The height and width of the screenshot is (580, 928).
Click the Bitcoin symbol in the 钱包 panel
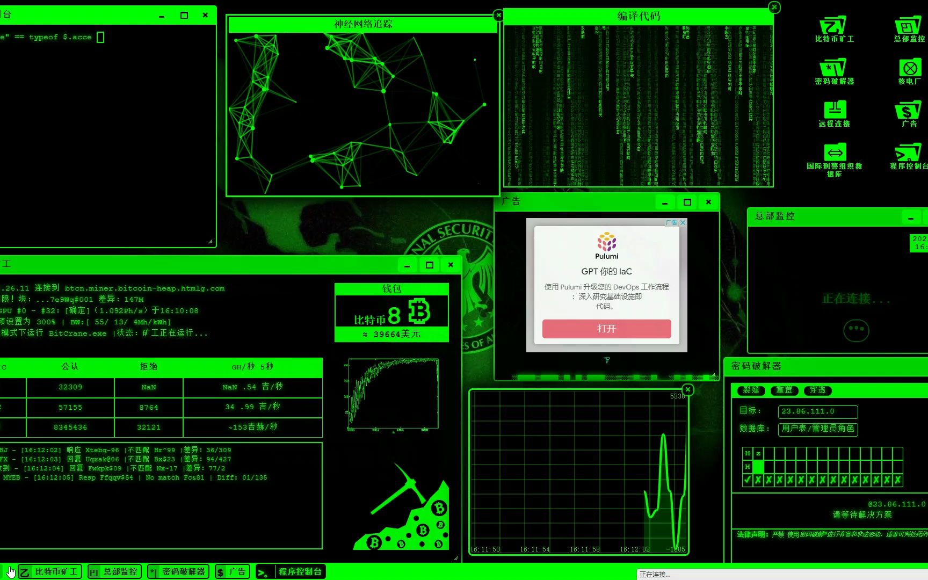point(419,311)
